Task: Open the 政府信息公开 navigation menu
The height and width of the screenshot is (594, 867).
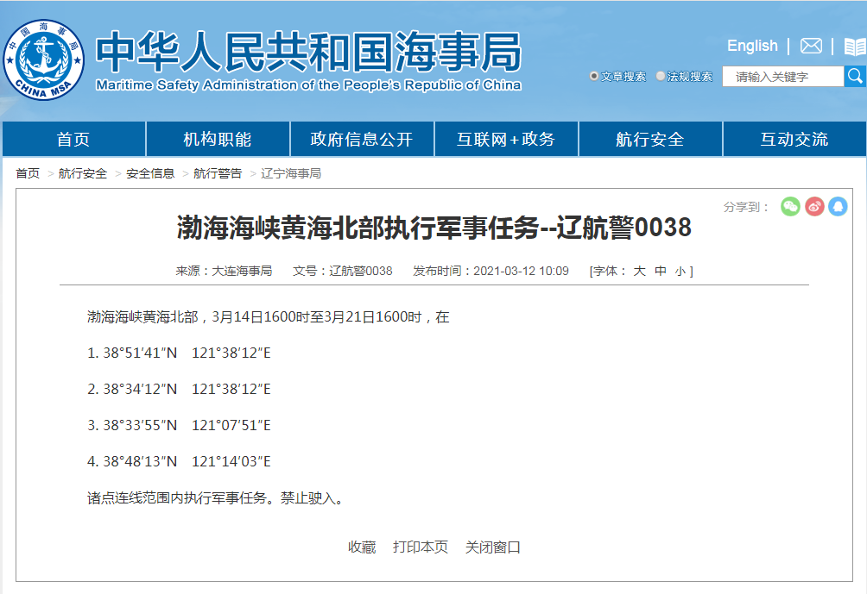Action: click(362, 139)
